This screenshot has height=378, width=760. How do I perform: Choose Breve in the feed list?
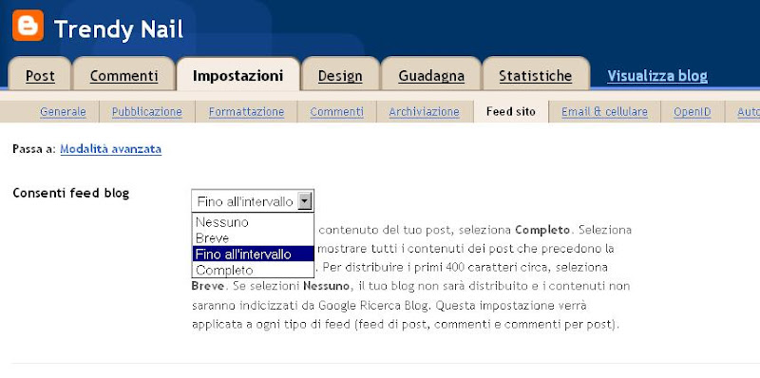pos(253,238)
